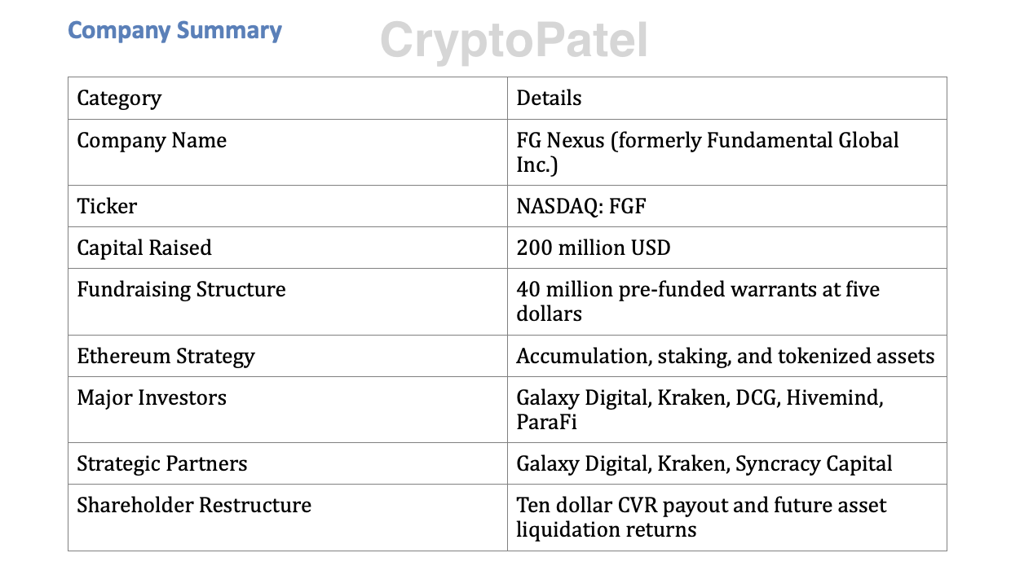
Task: Click the Ticker row label
Action: pyautogui.click(x=107, y=206)
